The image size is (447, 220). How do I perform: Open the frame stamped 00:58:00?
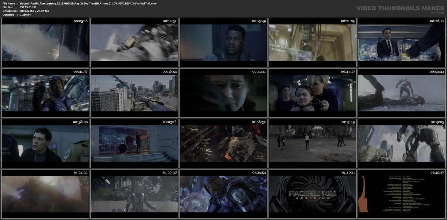(x=45, y=143)
